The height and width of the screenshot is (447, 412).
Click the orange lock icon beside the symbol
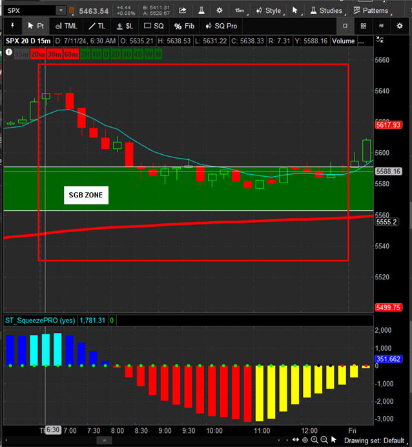(71, 11)
